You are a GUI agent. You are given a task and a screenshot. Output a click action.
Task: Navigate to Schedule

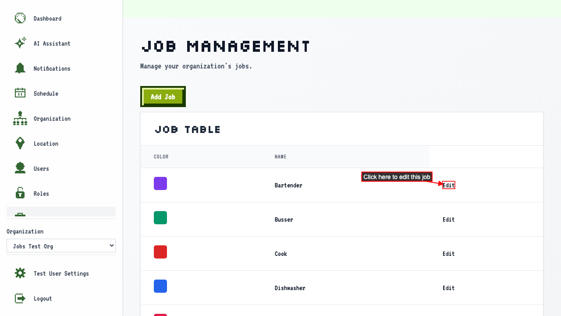tap(46, 93)
